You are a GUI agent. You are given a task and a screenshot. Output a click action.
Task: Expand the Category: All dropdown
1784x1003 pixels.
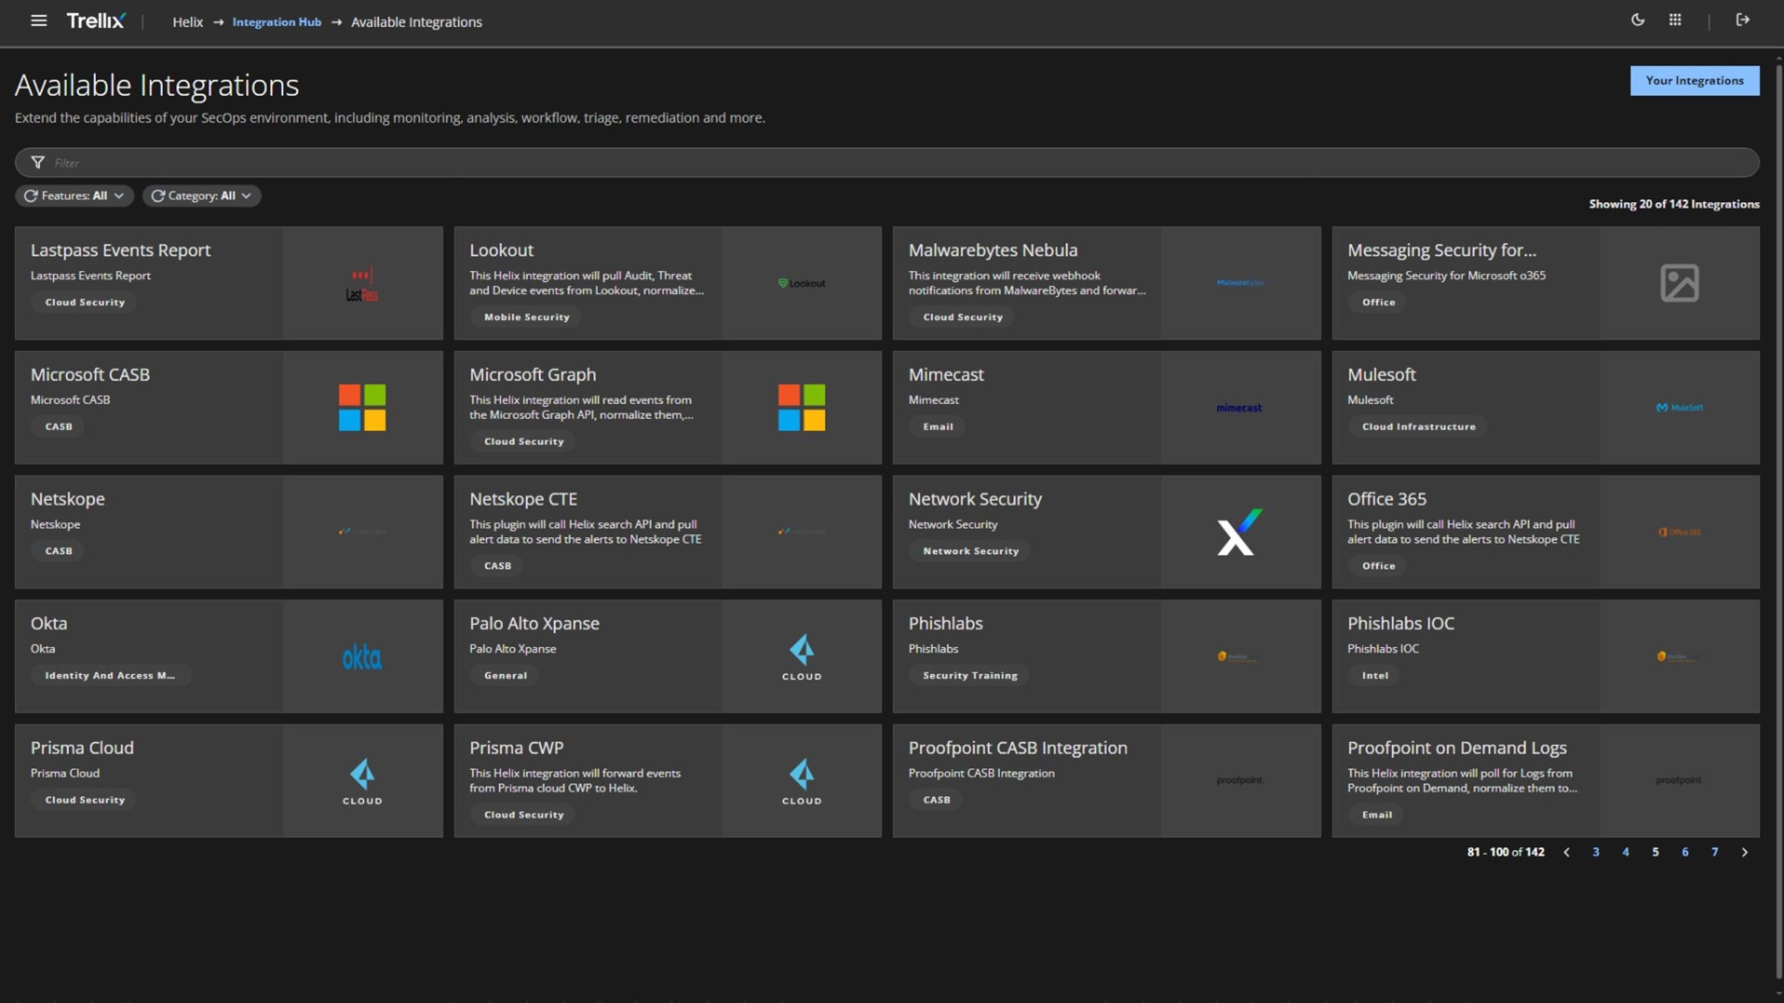pyautogui.click(x=201, y=195)
